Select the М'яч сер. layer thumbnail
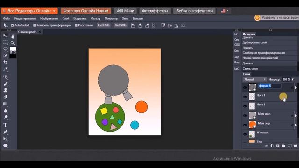 point(252,125)
